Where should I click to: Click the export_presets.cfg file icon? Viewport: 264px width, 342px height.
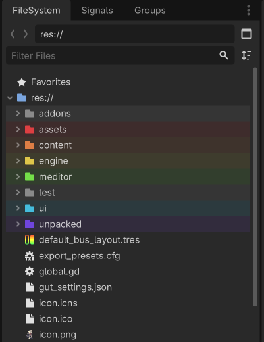30,256
